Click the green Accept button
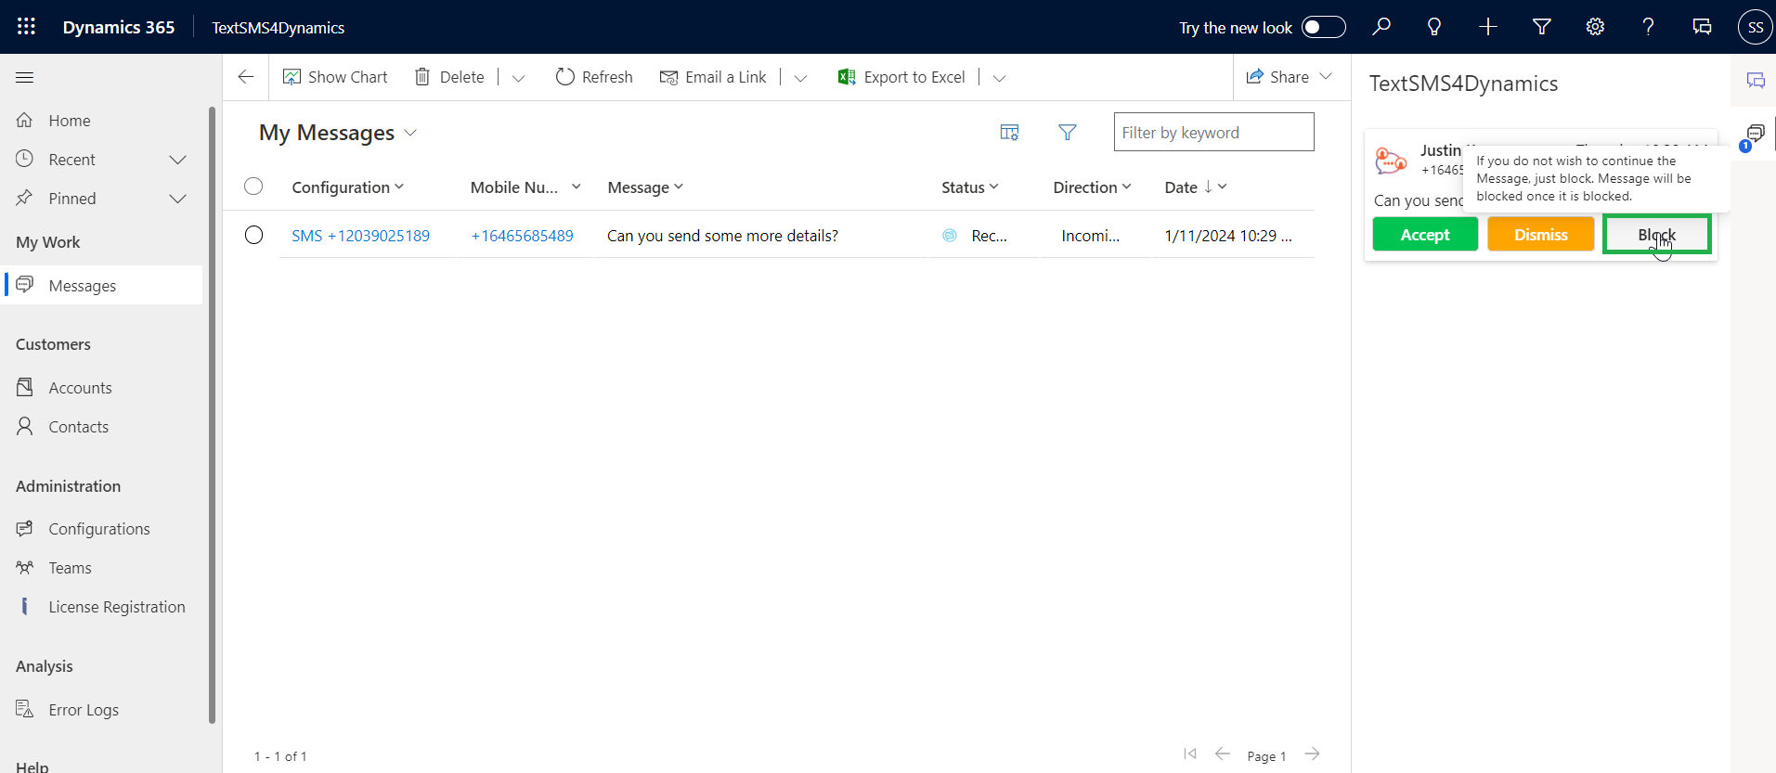1776x773 pixels. coord(1424,235)
